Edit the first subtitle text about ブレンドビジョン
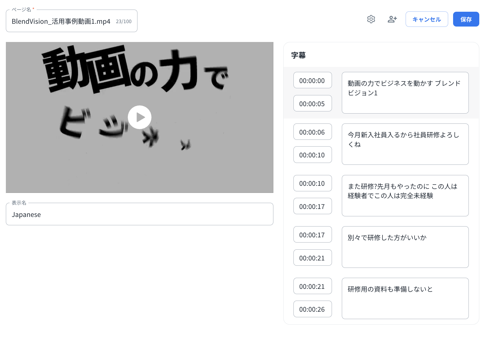491x337 pixels. pos(405,93)
